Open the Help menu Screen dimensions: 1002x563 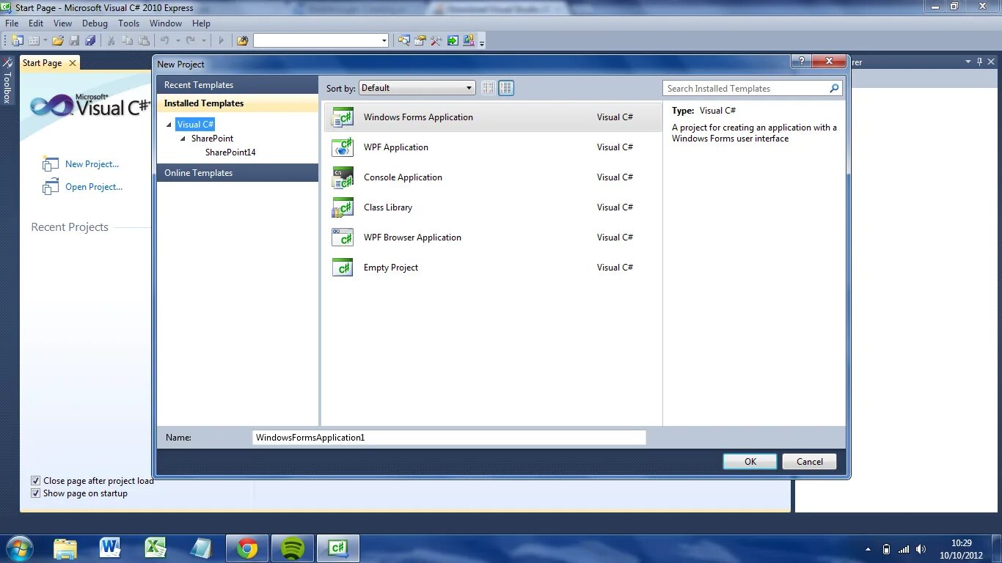click(x=201, y=23)
